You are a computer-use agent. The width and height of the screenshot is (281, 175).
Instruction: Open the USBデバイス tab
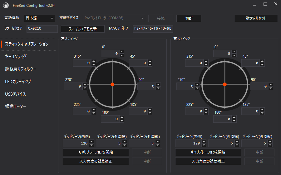click(x=28, y=94)
